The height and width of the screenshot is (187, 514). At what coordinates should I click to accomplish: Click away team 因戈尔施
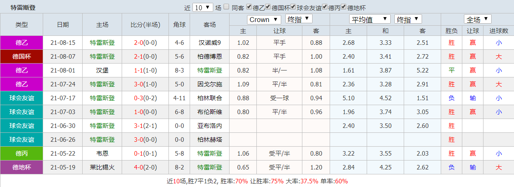[210, 84]
